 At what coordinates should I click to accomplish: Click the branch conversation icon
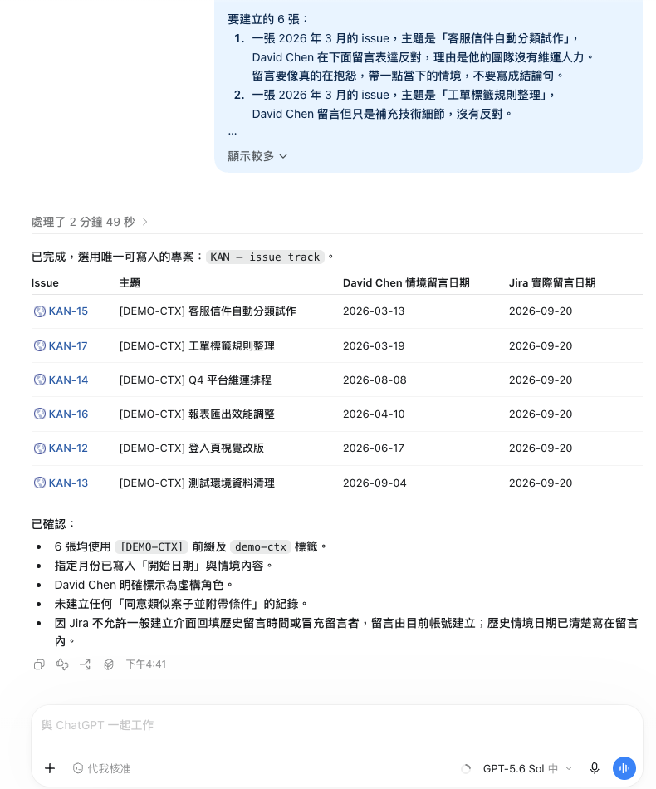[x=86, y=664]
